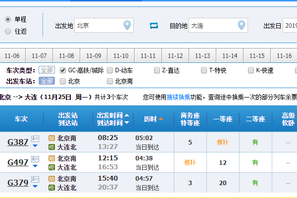Click the G379 origin station 始 icon

coord(51,179)
